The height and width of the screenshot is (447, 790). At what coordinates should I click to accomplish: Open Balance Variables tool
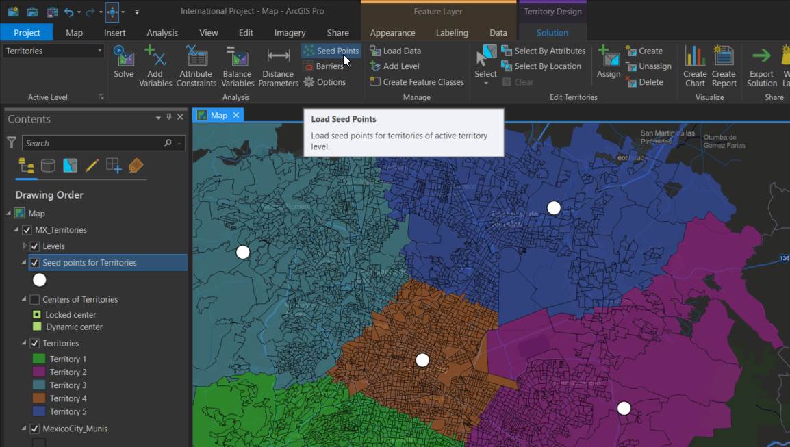tap(238, 66)
